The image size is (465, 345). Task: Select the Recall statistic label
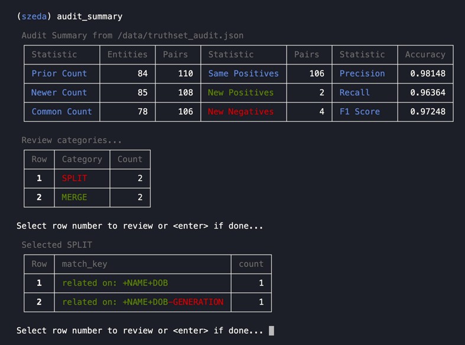355,92
